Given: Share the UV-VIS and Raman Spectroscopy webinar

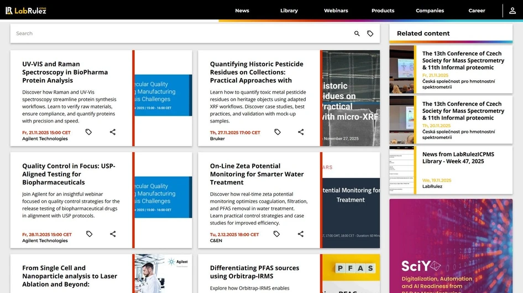Looking at the screenshot, I should (113, 132).
